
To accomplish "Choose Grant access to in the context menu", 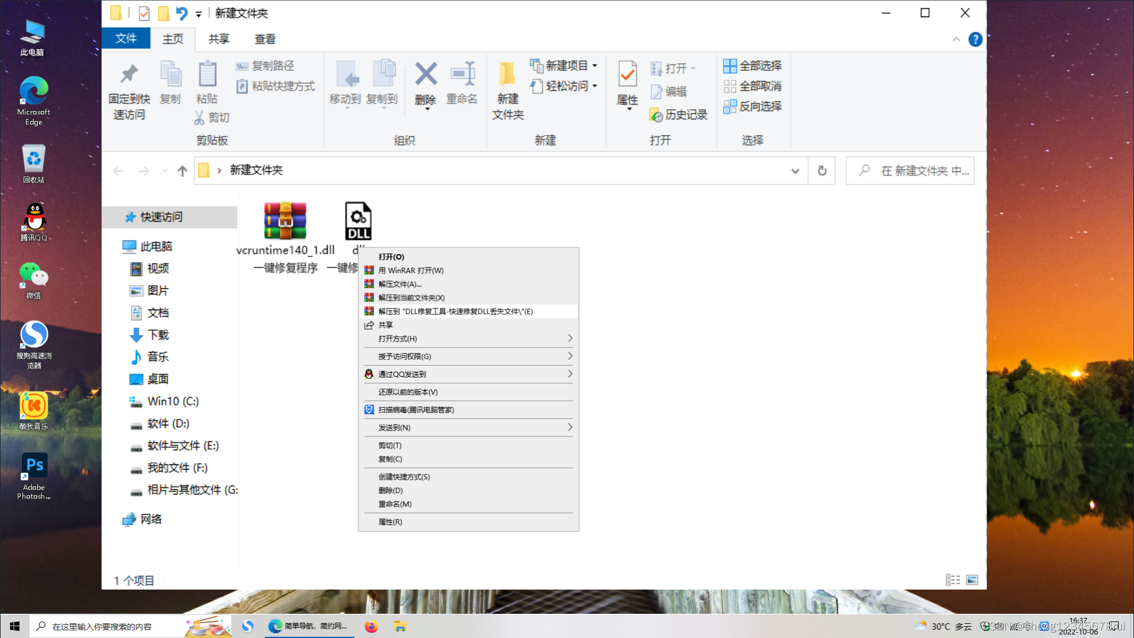I will 468,357.
